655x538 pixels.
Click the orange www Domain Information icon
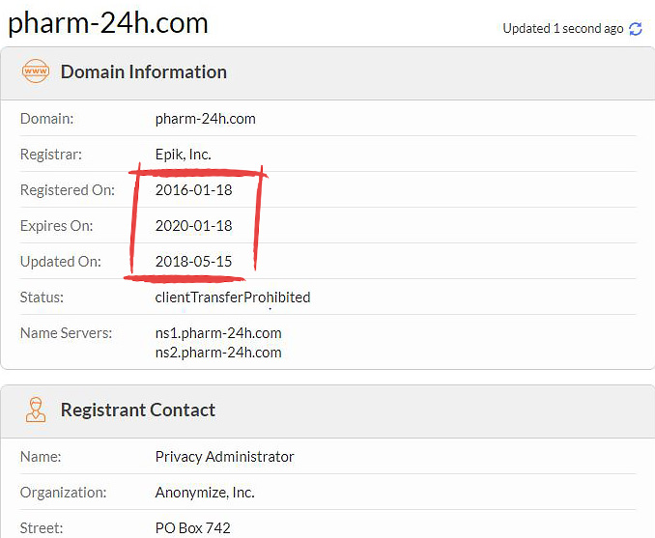pos(36,71)
